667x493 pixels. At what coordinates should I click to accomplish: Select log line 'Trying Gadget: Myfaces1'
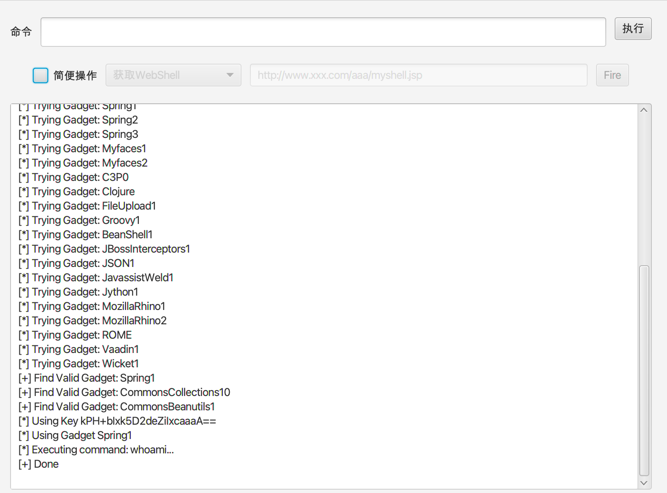click(x=82, y=148)
